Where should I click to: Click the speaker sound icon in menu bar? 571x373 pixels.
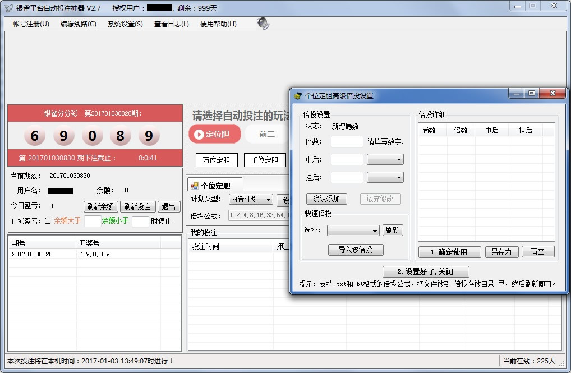coord(263,24)
